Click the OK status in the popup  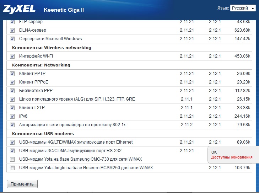click(214, 152)
